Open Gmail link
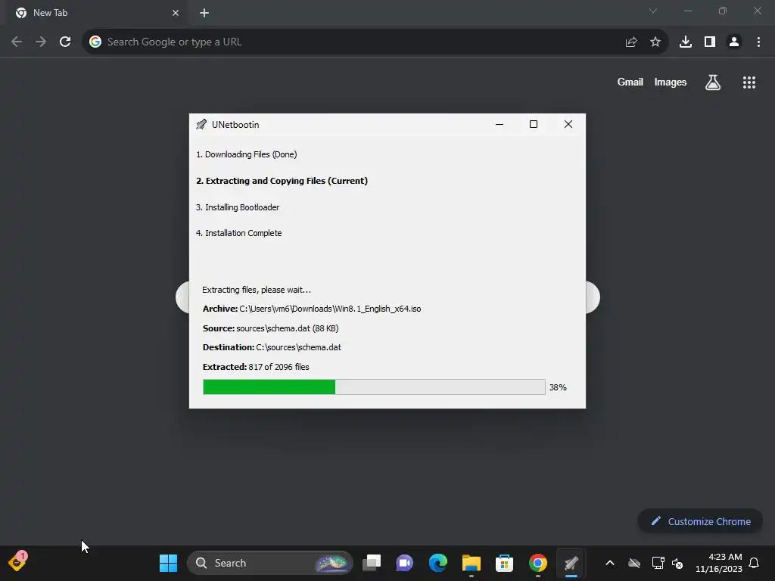The width and height of the screenshot is (775, 581). coord(630,82)
